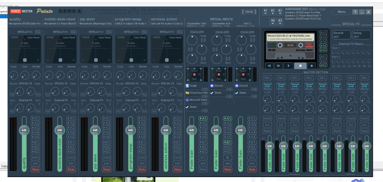Image resolution: width=383 pixels, height=182 pixels.
Task: Open the A4 hardware out device dropdown
Action: pyautogui.click(x=273, y=21)
